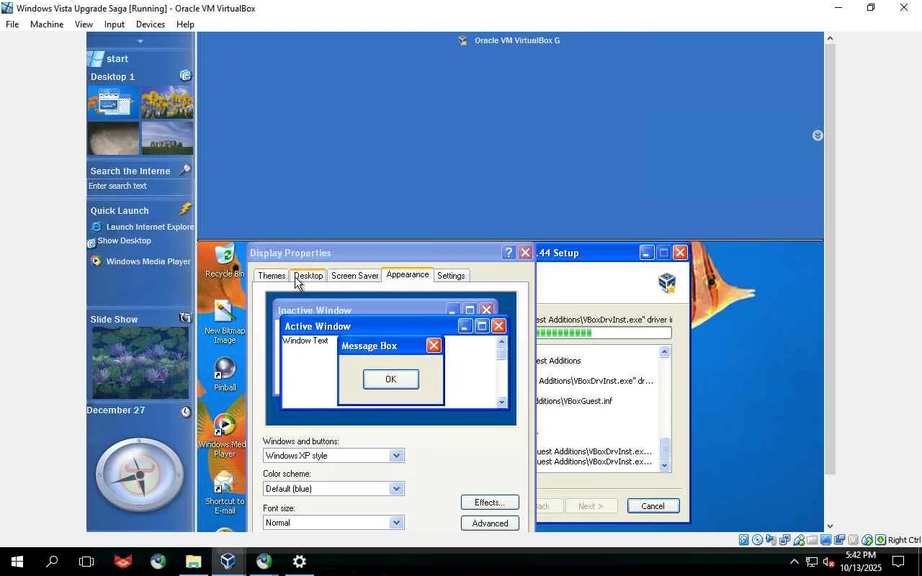Click the VirtualBox cube icon on Windows taskbar

(228, 562)
